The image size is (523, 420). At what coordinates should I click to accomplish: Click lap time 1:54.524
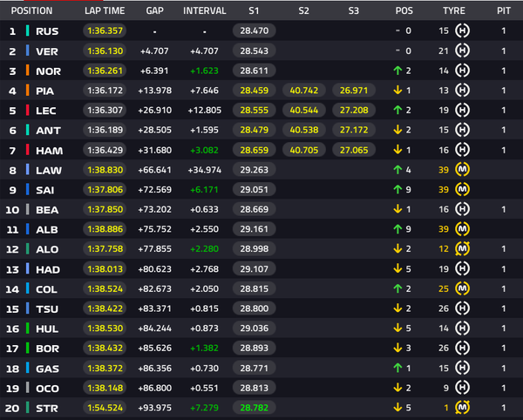(105, 407)
